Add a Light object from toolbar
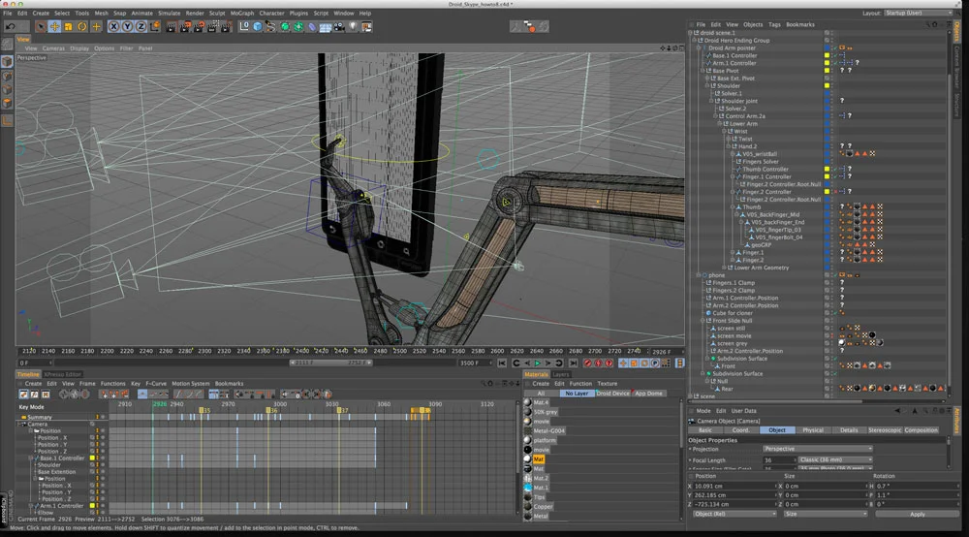 coord(353,26)
